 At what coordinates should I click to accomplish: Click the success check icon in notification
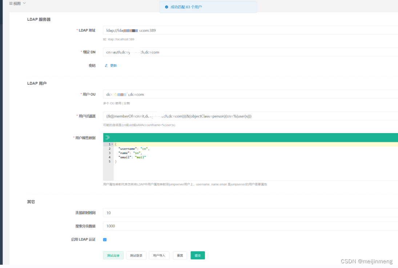point(166,7)
